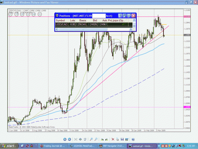Click the Lots column header
This screenshot has height=149, width=198.
pyautogui.click(x=73, y=20)
